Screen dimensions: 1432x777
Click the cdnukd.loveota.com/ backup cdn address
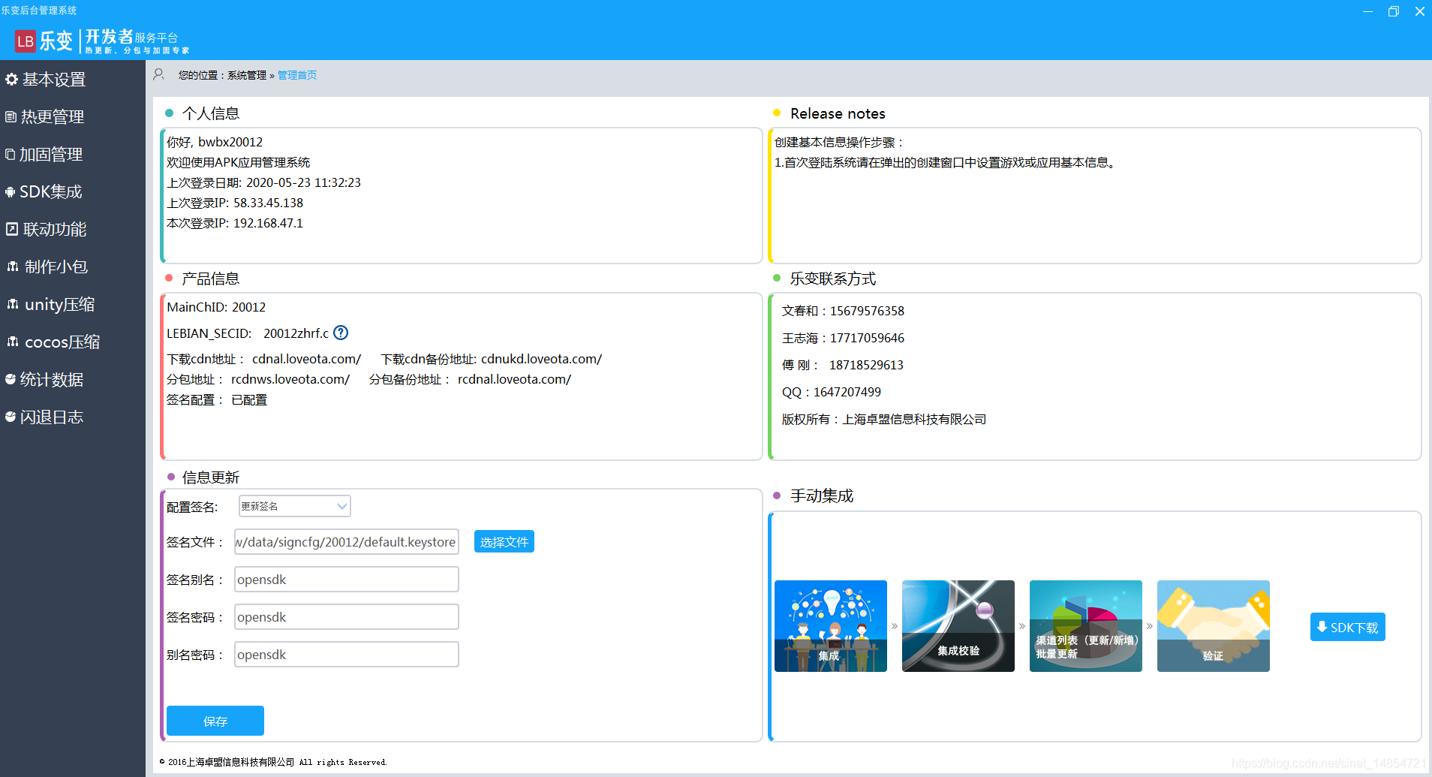click(541, 359)
